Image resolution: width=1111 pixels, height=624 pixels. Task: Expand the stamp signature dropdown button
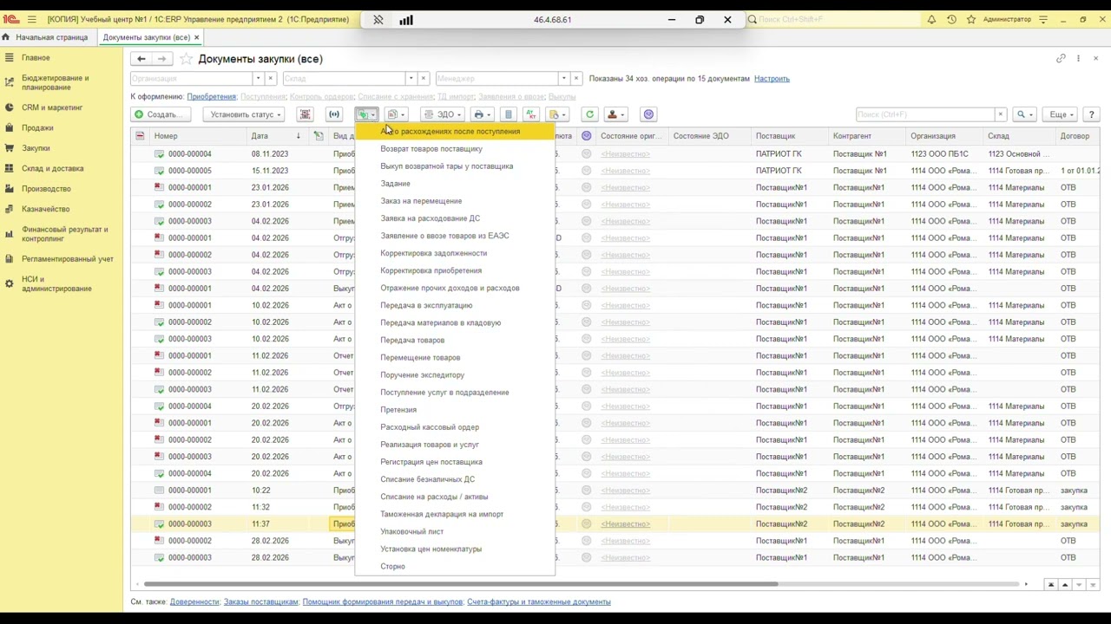pos(615,114)
